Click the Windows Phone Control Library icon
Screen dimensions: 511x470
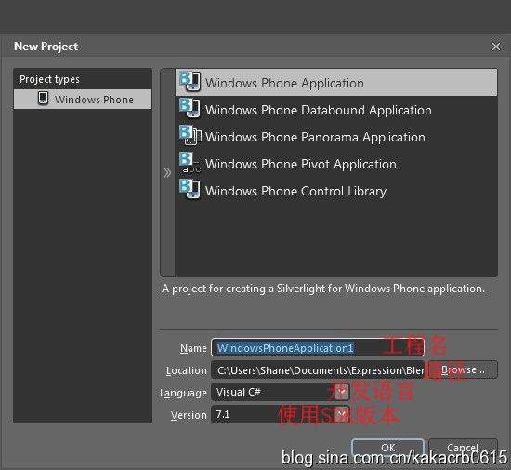click(x=190, y=189)
